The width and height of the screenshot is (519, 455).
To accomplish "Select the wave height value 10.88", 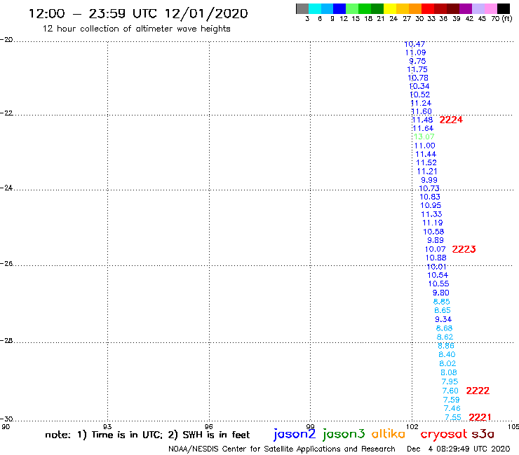I will point(436,258).
